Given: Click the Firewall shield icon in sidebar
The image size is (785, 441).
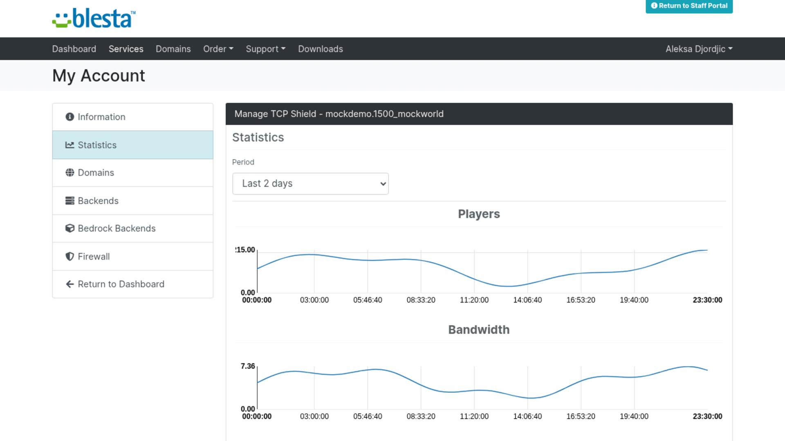Looking at the screenshot, I should click(70, 256).
